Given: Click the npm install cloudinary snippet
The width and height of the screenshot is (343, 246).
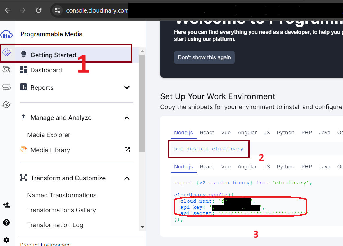Looking at the screenshot, I should 209,149.
